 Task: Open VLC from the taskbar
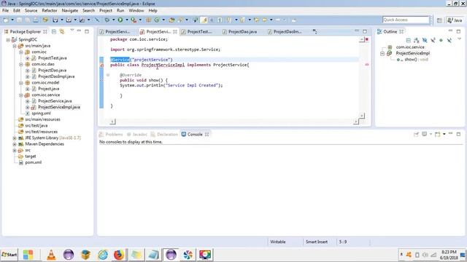tap(51, 255)
